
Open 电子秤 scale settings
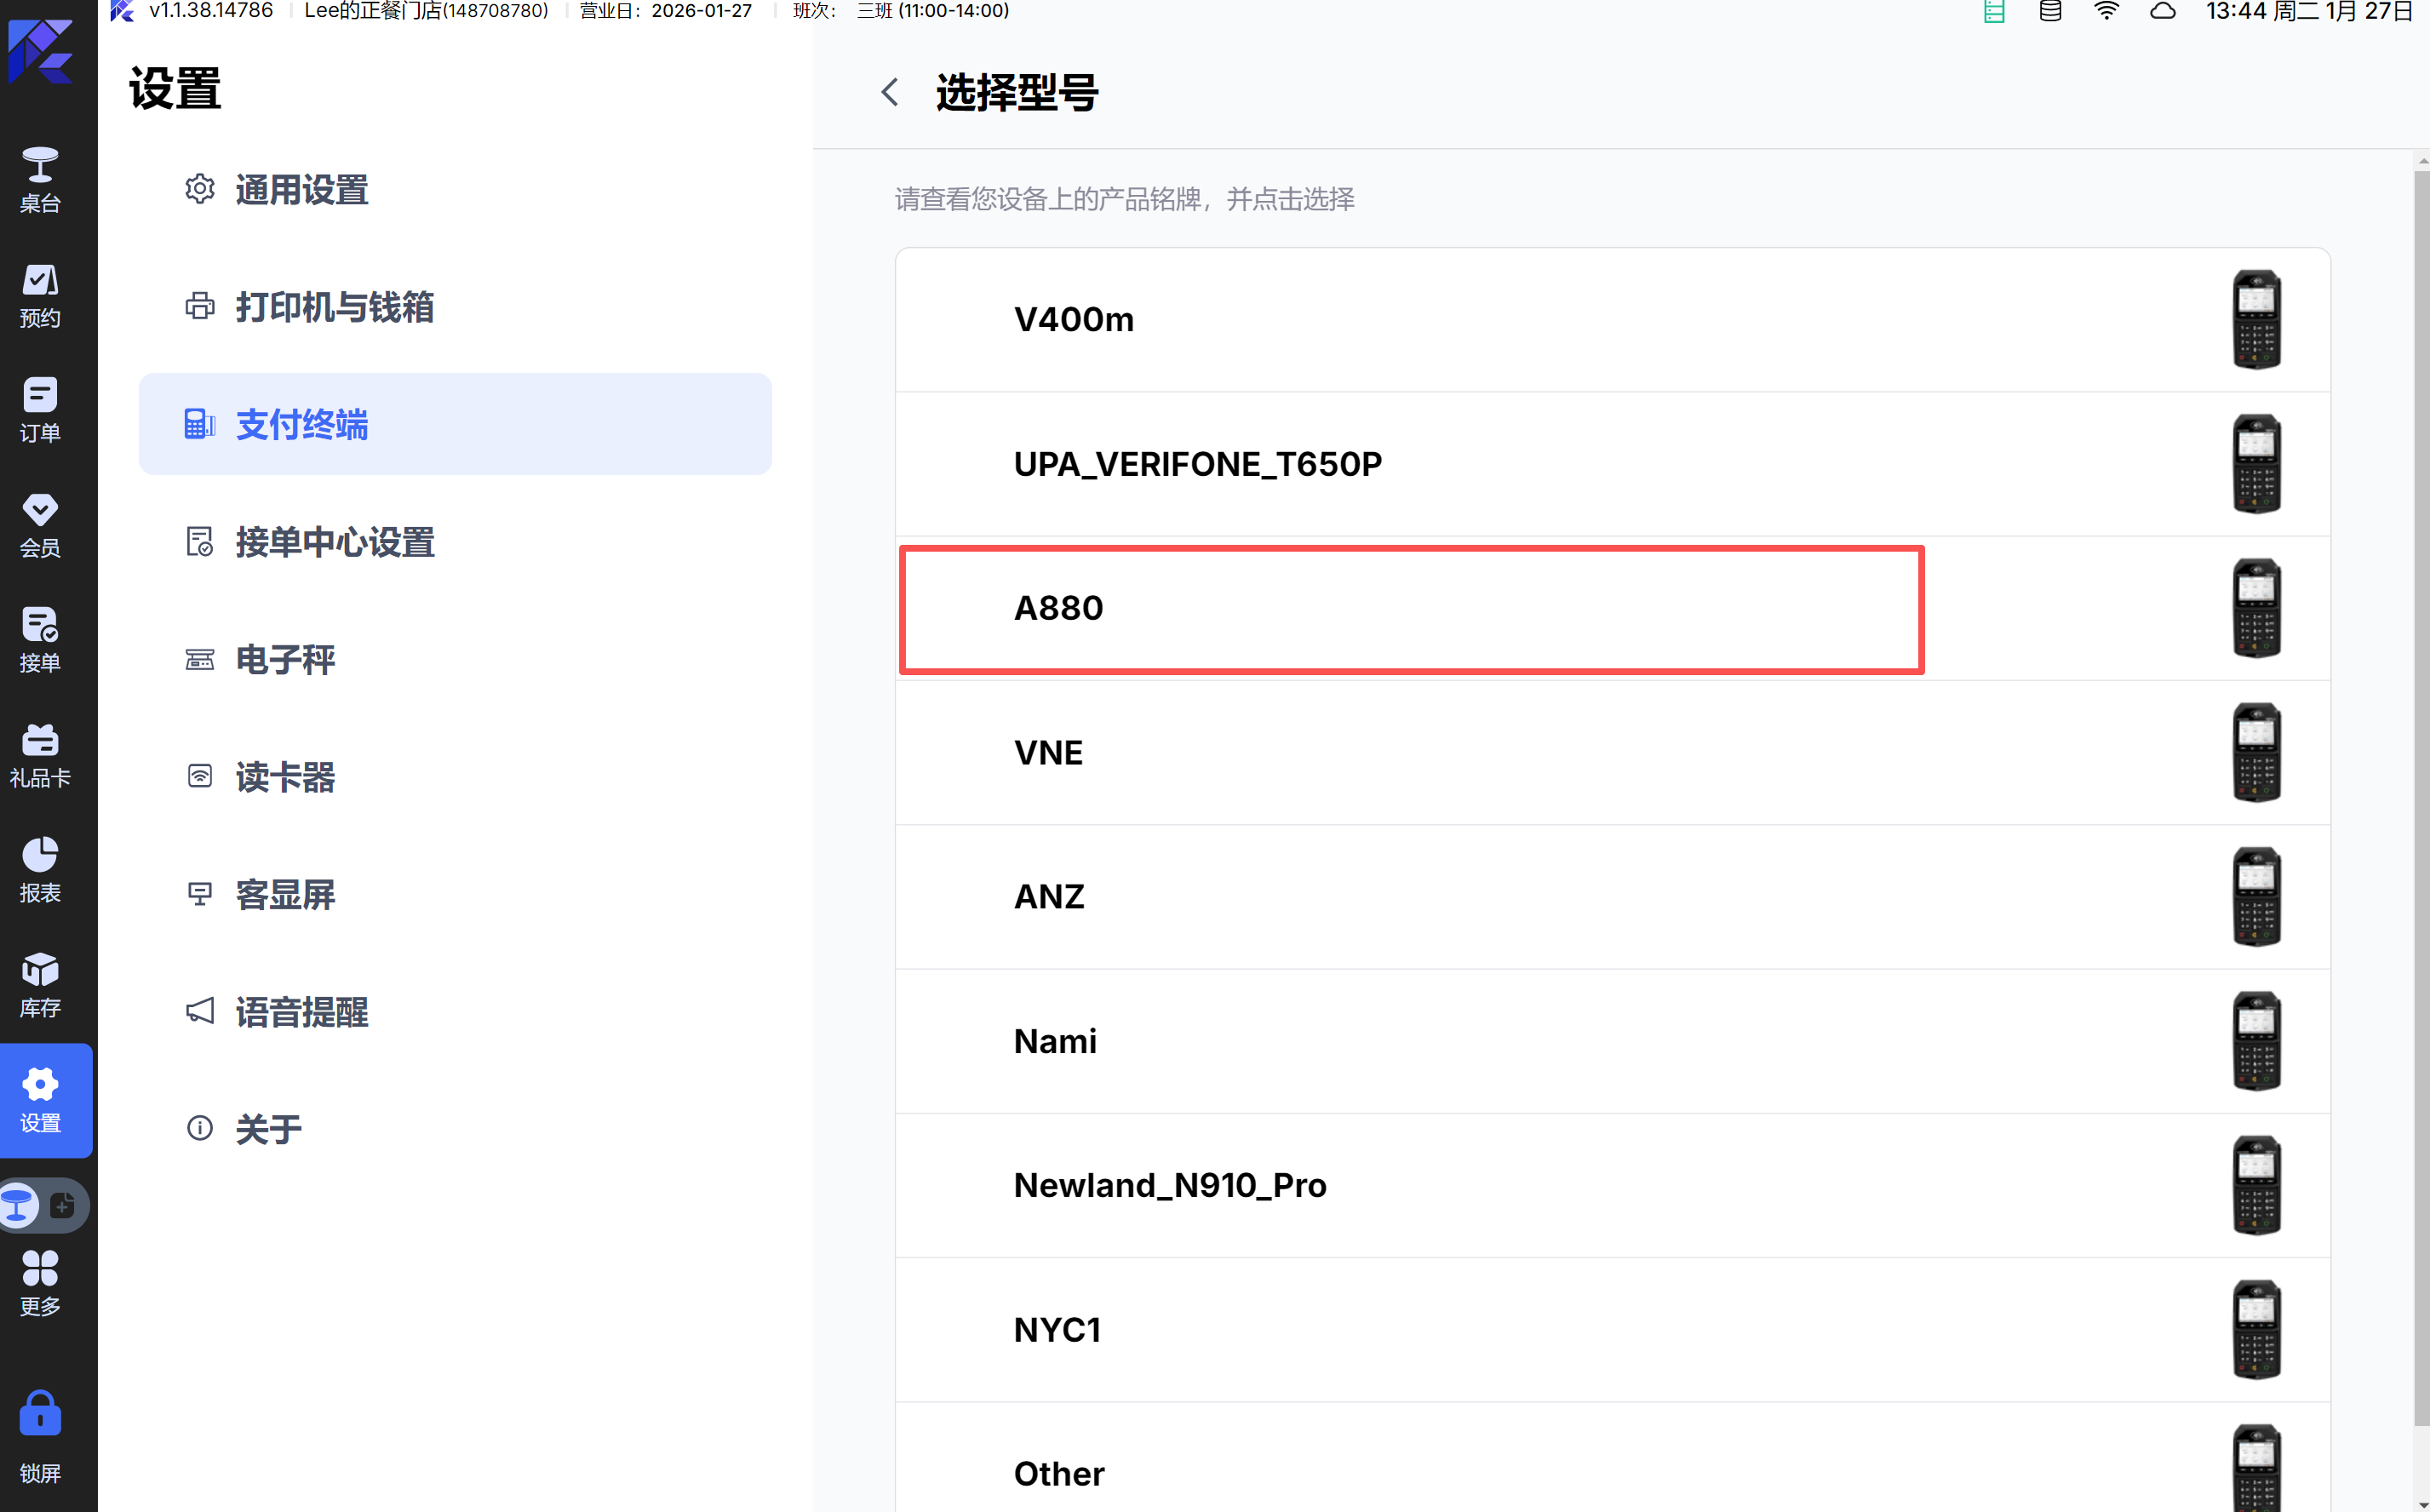pos(285,660)
